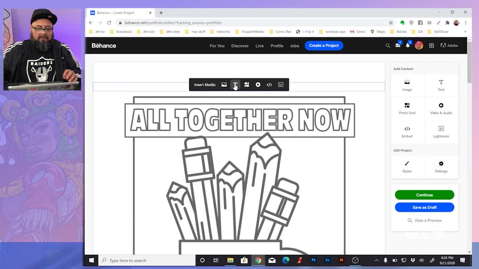Open the Discover page

(x=240, y=46)
